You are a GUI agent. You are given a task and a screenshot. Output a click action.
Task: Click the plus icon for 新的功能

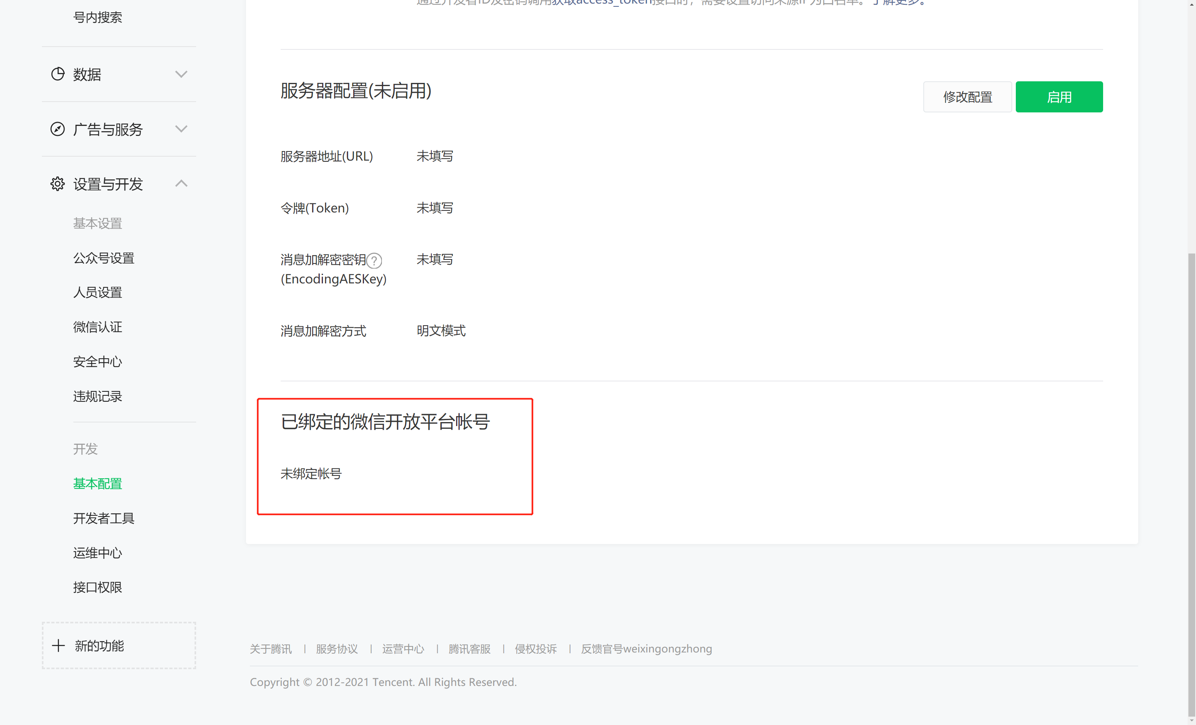pos(58,645)
